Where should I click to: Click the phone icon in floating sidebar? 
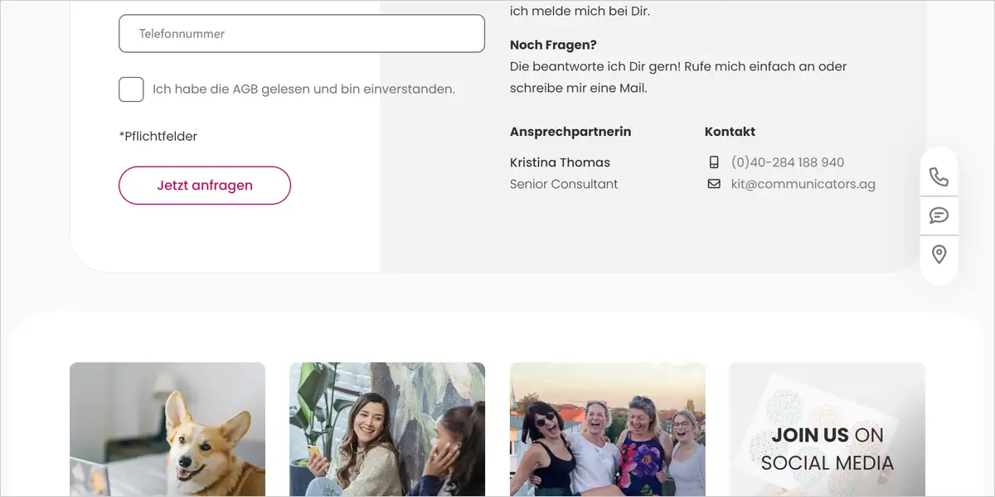click(x=939, y=177)
